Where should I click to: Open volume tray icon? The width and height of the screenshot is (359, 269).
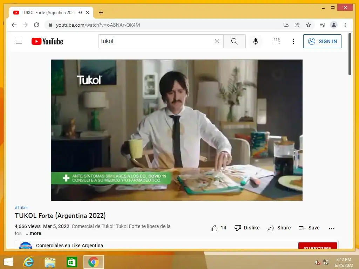[317, 262]
